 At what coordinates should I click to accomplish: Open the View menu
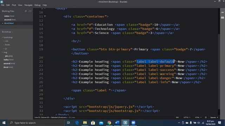[20, 5]
